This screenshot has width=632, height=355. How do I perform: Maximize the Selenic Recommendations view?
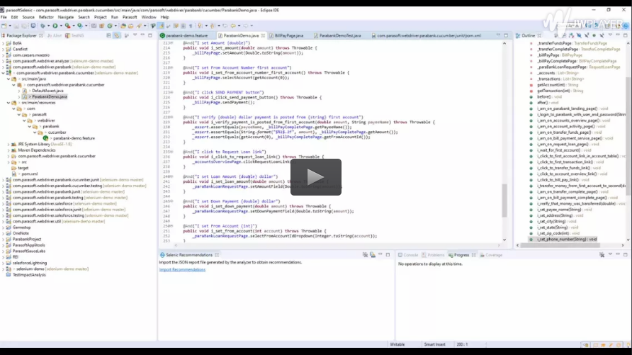point(388,255)
